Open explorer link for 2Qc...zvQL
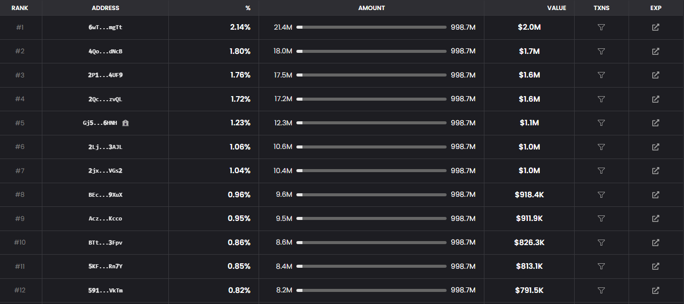 (x=655, y=99)
